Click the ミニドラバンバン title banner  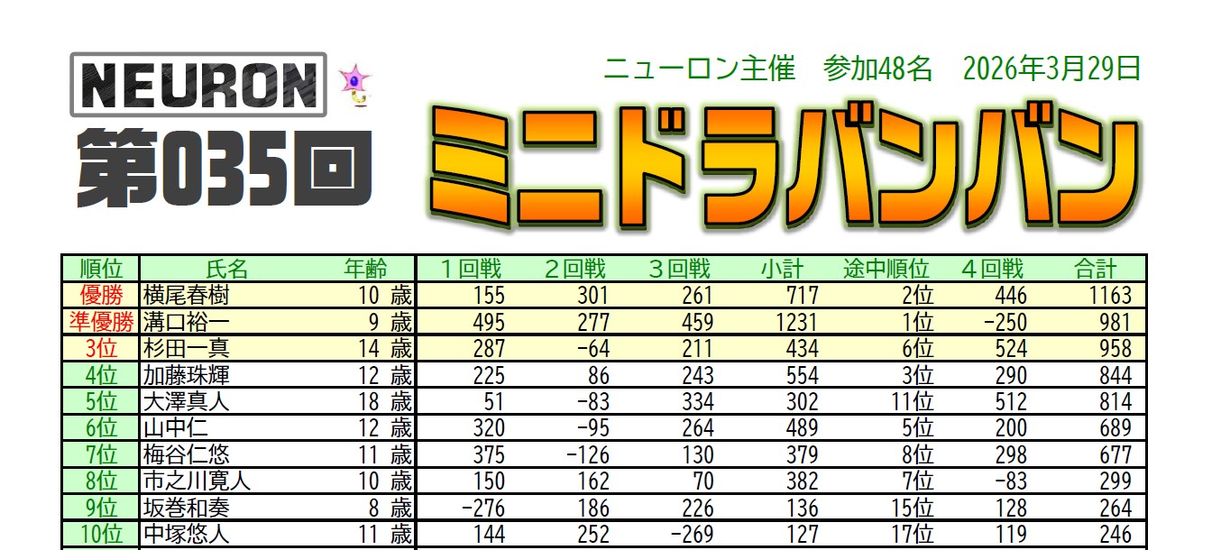pos(780,167)
